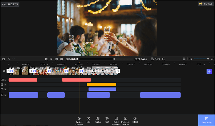Mute the preview volume speaker icon
The height and width of the screenshot is (126, 215).
(61, 59)
